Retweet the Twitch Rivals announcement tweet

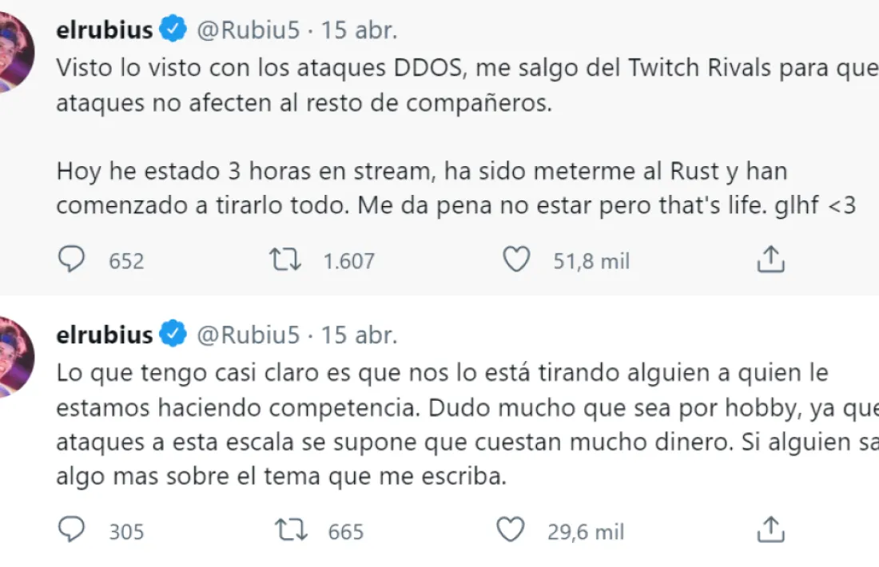pos(284,259)
